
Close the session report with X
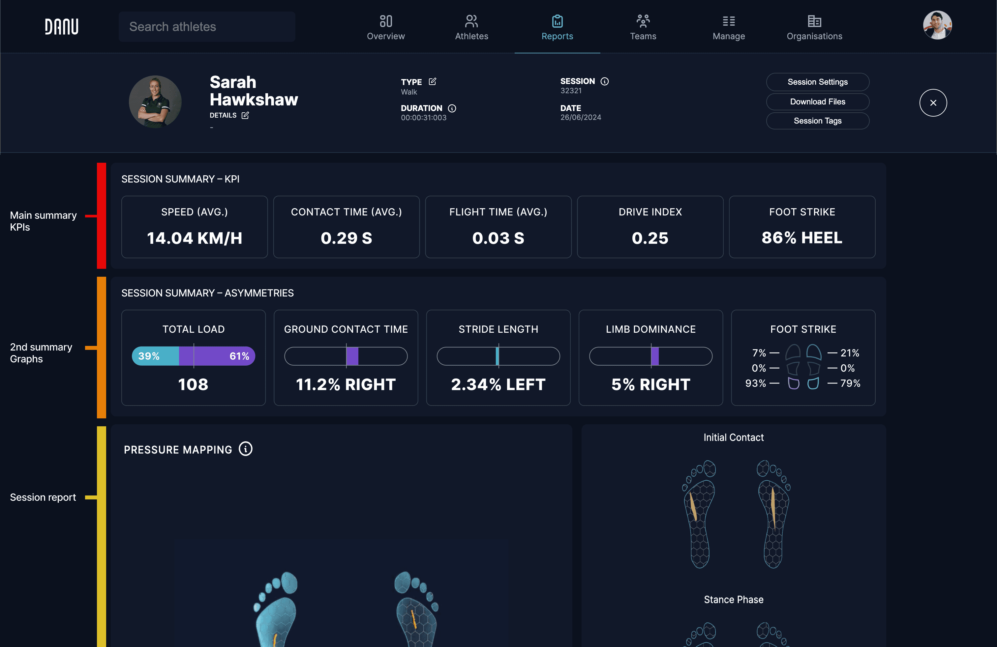[933, 102]
